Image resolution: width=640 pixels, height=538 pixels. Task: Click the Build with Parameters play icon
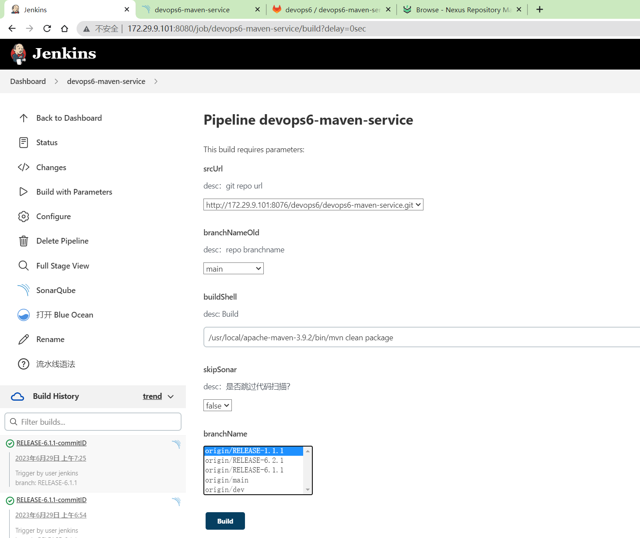24,192
